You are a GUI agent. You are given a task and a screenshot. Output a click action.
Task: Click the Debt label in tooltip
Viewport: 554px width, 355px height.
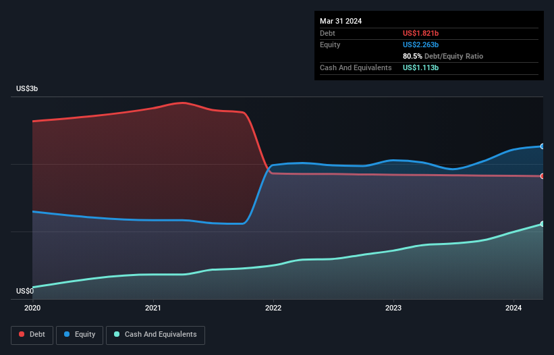pos(327,33)
